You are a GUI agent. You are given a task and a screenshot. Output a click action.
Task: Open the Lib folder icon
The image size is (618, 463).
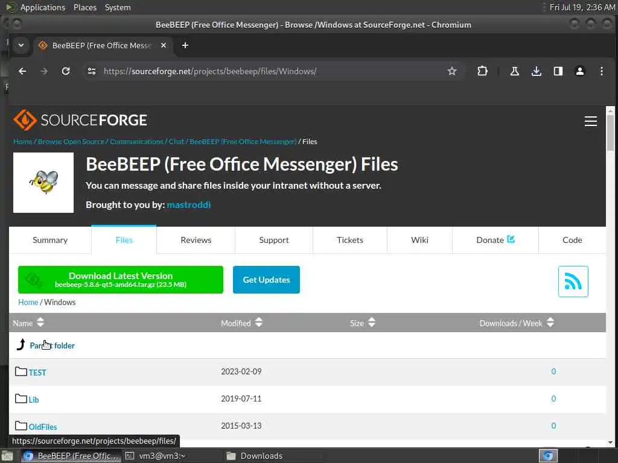(x=21, y=398)
